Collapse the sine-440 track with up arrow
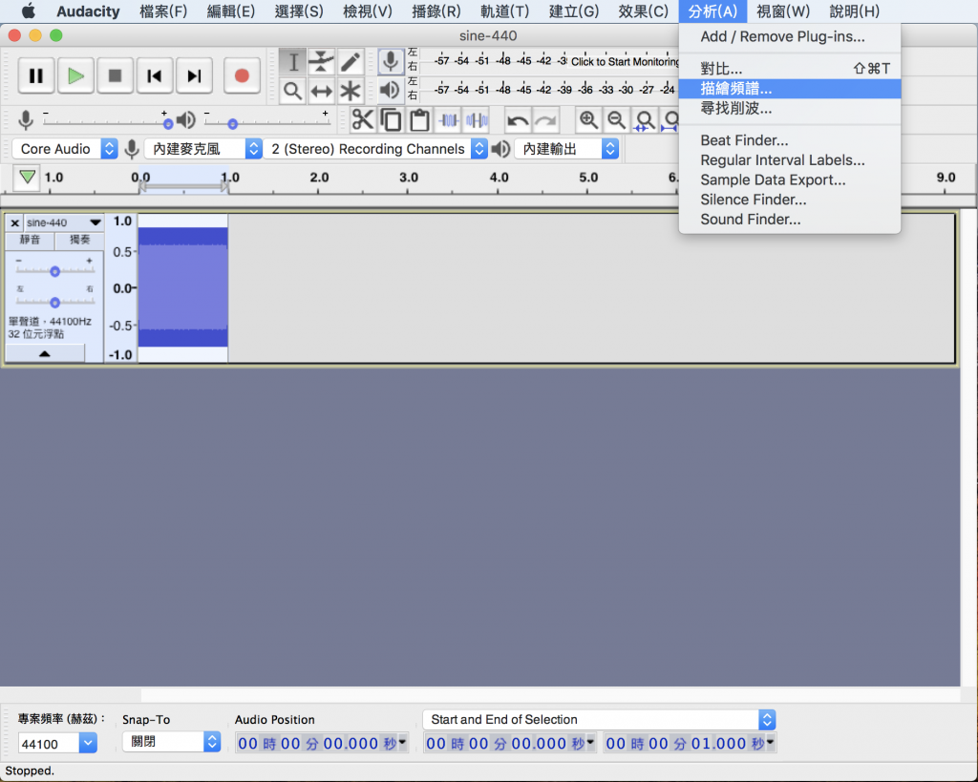This screenshot has width=978, height=782. (45, 353)
